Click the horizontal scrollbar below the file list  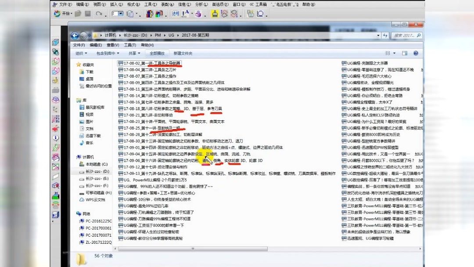[193, 249]
